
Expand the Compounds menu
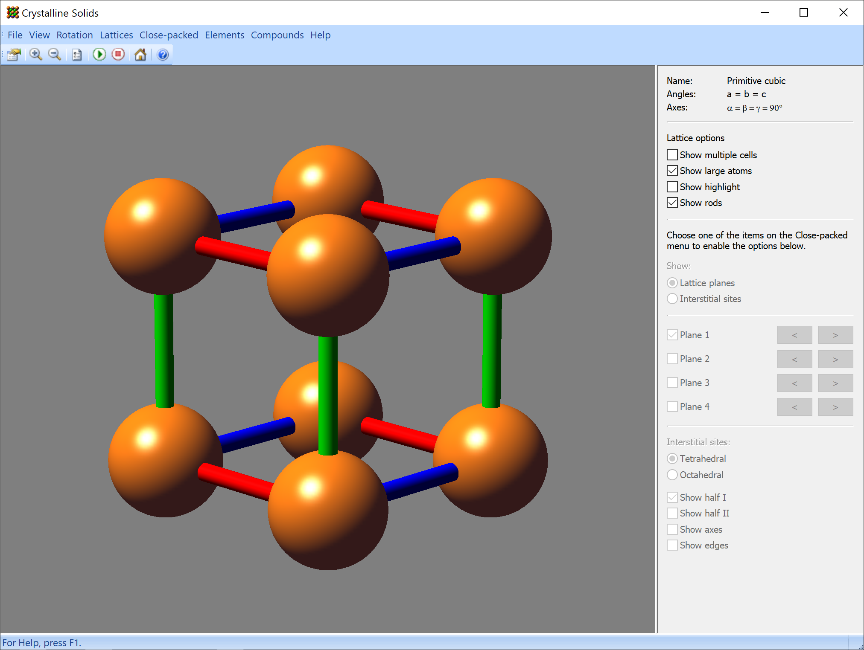[277, 35]
